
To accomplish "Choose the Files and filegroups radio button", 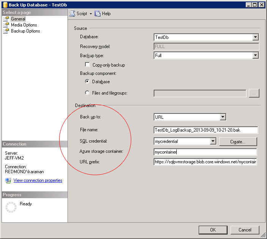I will 88,93.
